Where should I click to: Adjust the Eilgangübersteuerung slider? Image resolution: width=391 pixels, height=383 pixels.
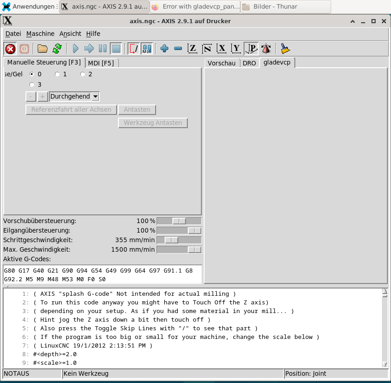coord(179,231)
